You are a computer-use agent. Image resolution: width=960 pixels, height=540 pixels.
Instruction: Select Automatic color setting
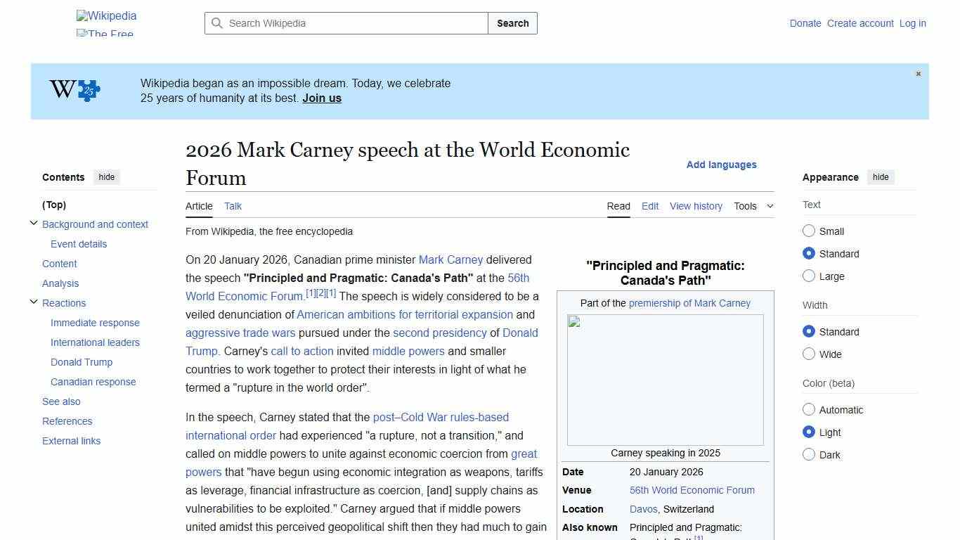[x=809, y=409]
